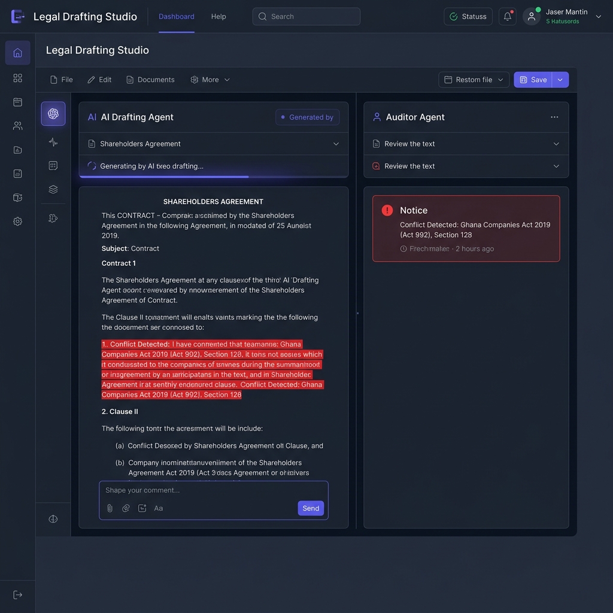Open the Restom file dropdown
The image size is (613, 613).
(474, 80)
